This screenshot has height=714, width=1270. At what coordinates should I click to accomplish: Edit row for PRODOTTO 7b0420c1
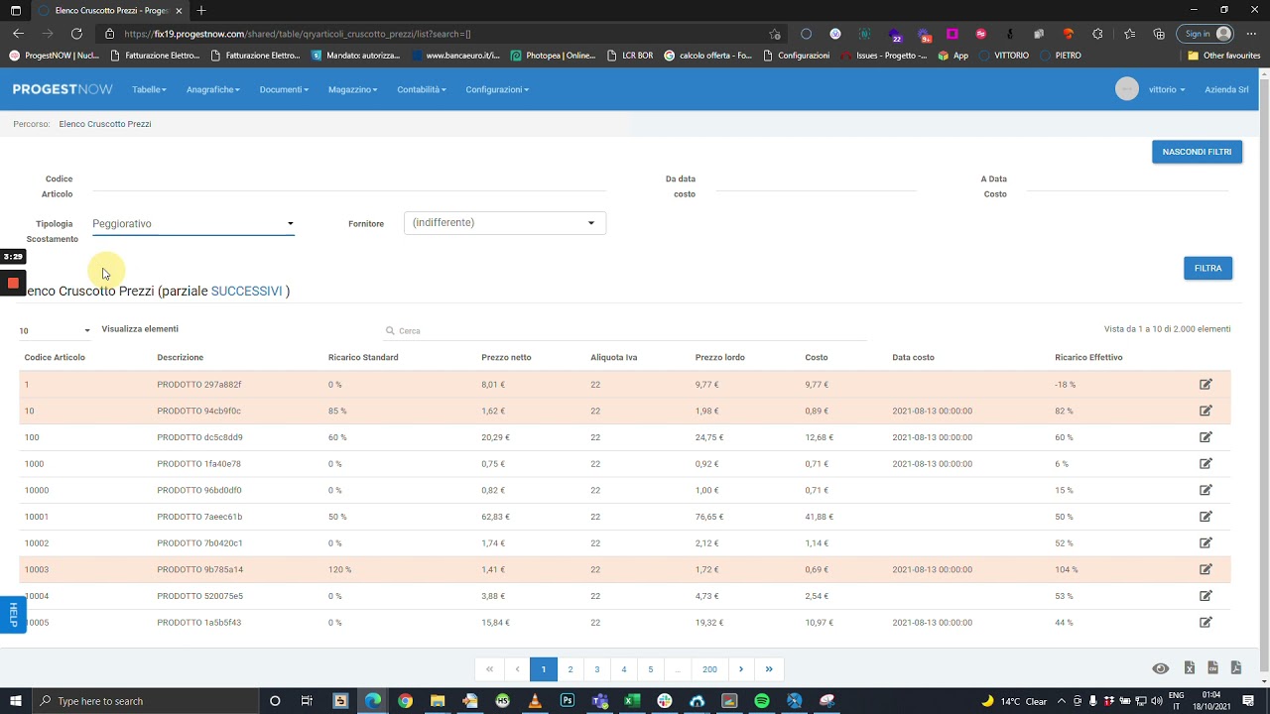click(x=1206, y=542)
